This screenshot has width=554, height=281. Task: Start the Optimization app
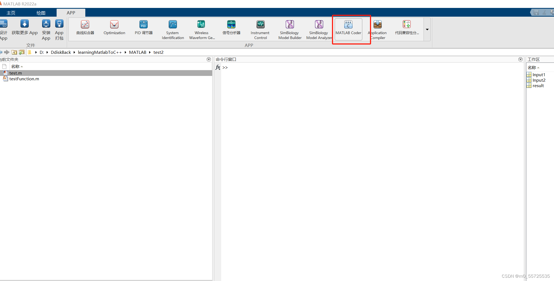point(114,29)
